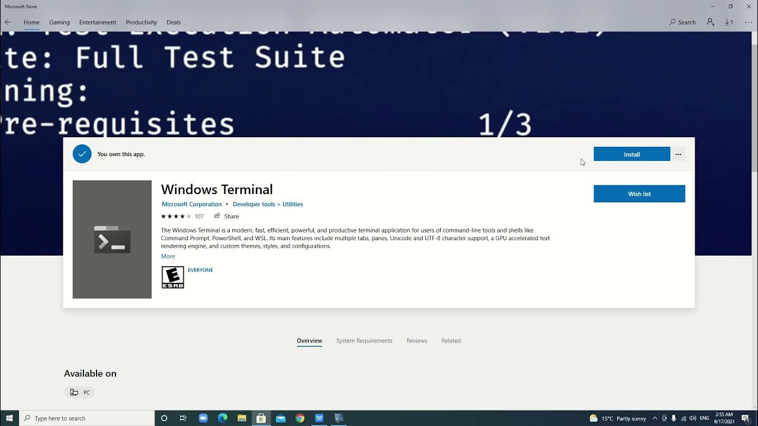The width and height of the screenshot is (758, 426).
Task: Open the Microsoft Corporation publisher link
Action: 192,204
